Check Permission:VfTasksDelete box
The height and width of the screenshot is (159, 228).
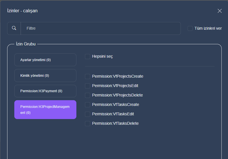87,123
